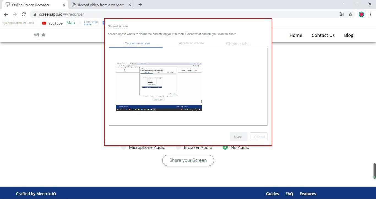Screen dimensions: 376x199
Task: Open the Chrome three-dot menu
Action: 370,14
